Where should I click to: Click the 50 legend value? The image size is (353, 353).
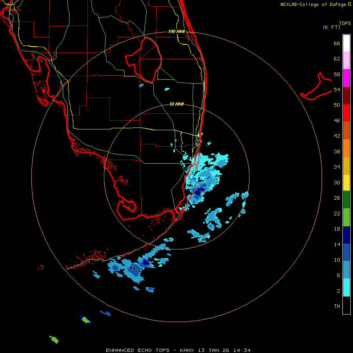tap(337, 105)
